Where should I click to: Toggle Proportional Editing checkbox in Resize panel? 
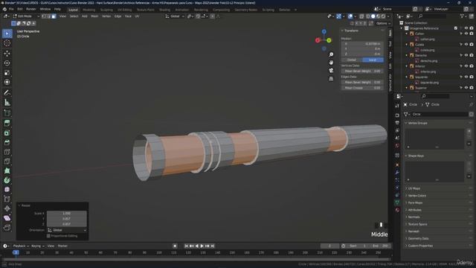(x=48, y=236)
